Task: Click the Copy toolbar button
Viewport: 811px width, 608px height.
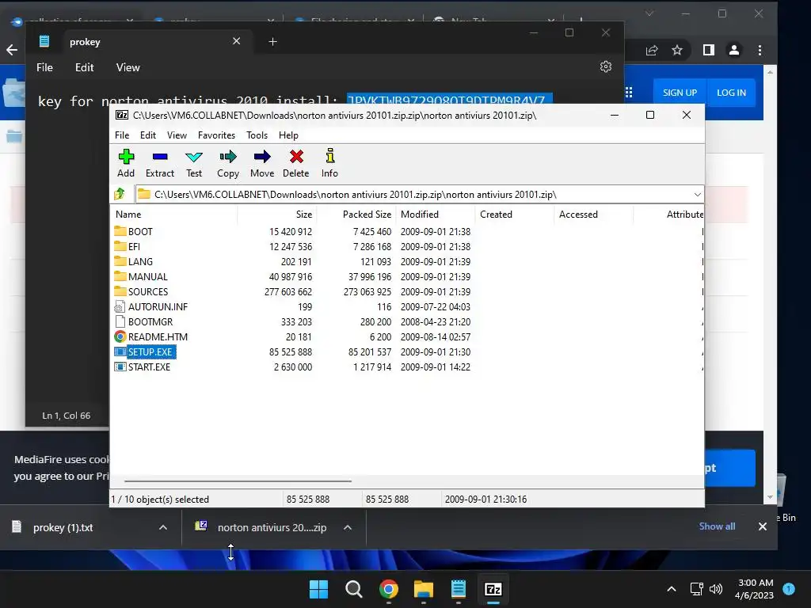Action: [228, 163]
